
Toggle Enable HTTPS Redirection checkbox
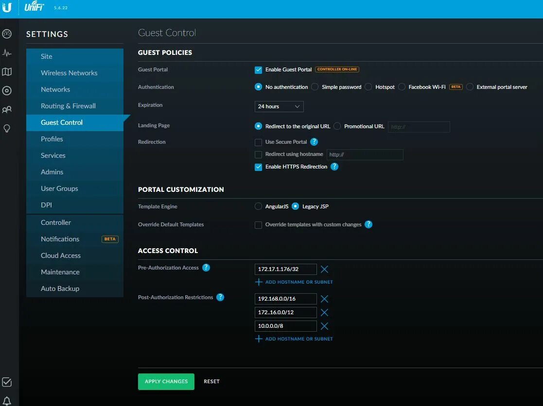(258, 167)
